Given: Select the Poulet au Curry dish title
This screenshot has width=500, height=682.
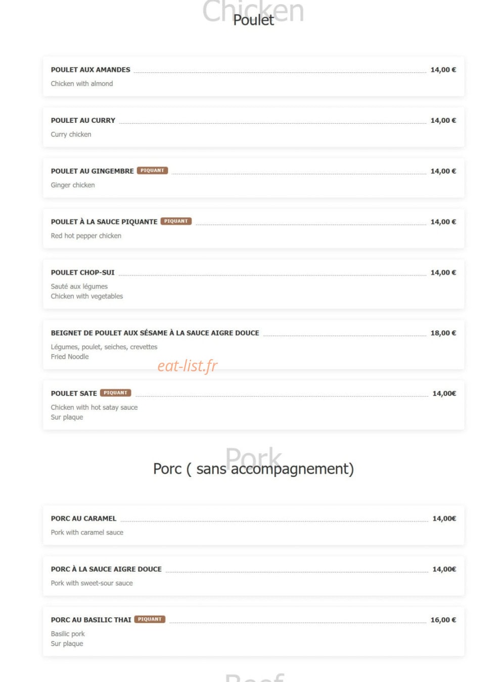Looking at the screenshot, I should coord(83,120).
